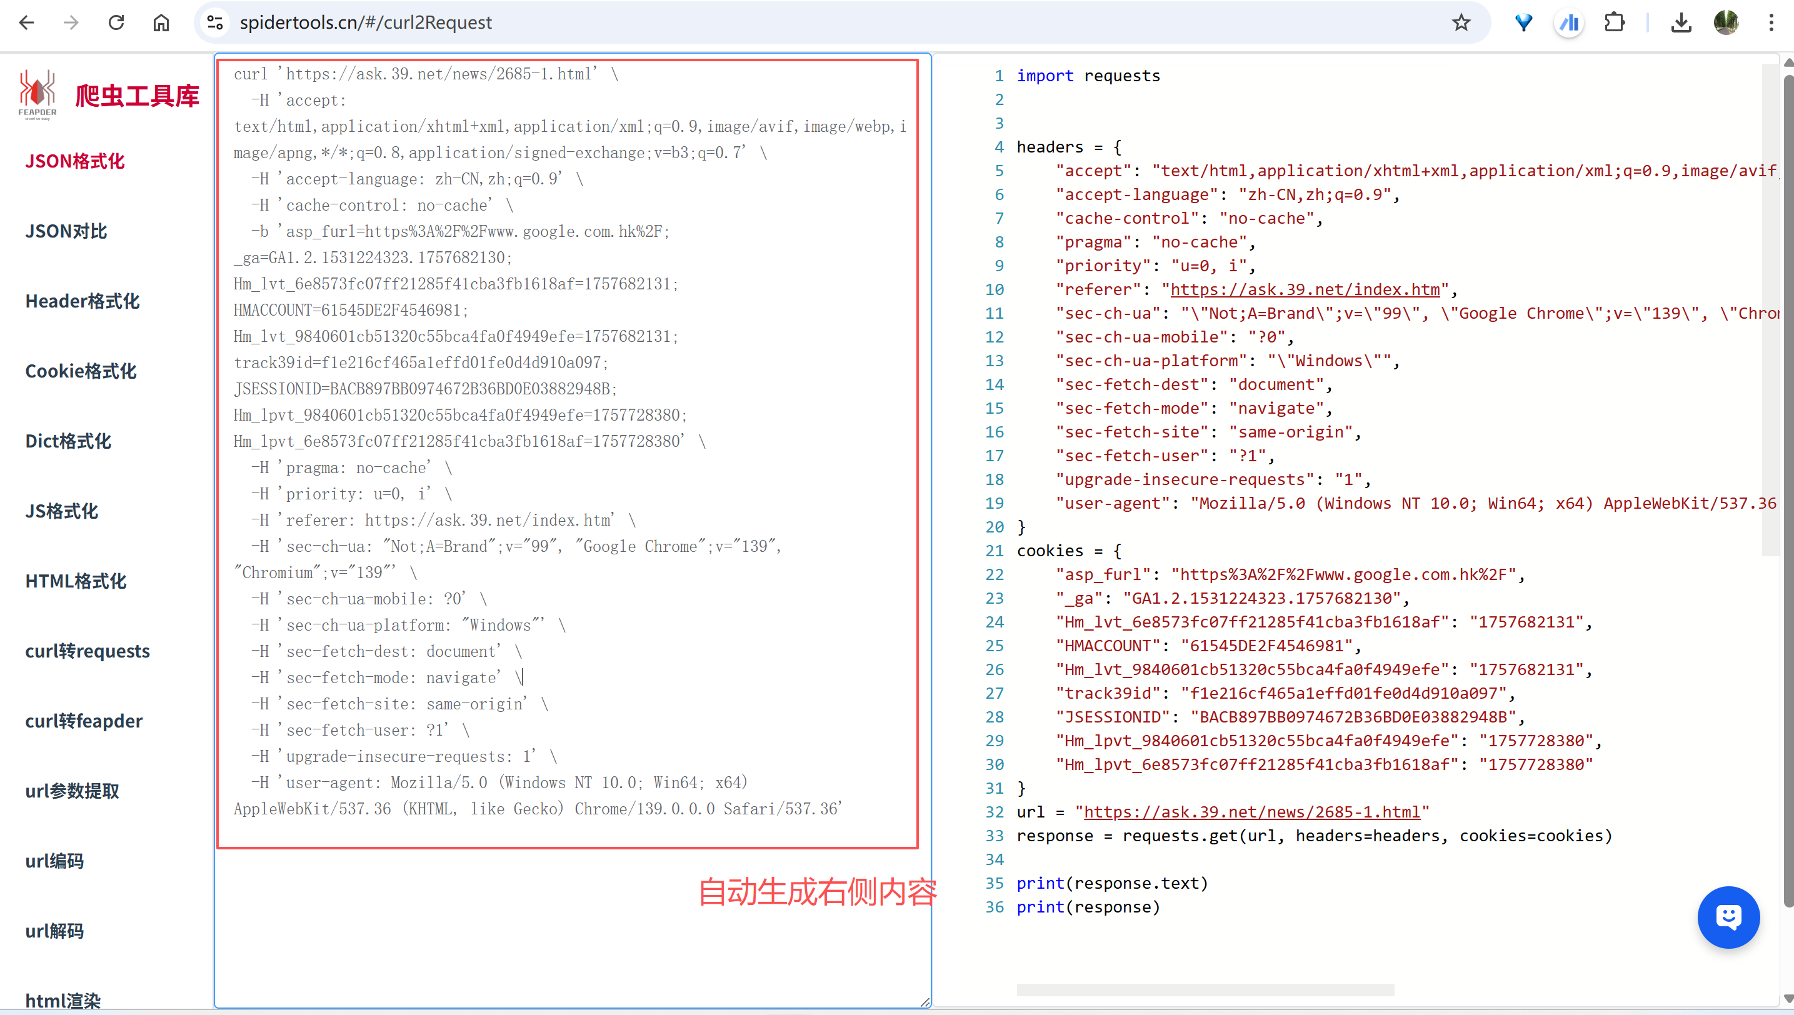Open the extensions puzzle icon
This screenshot has height=1015, width=1794.
coord(1614,22)
